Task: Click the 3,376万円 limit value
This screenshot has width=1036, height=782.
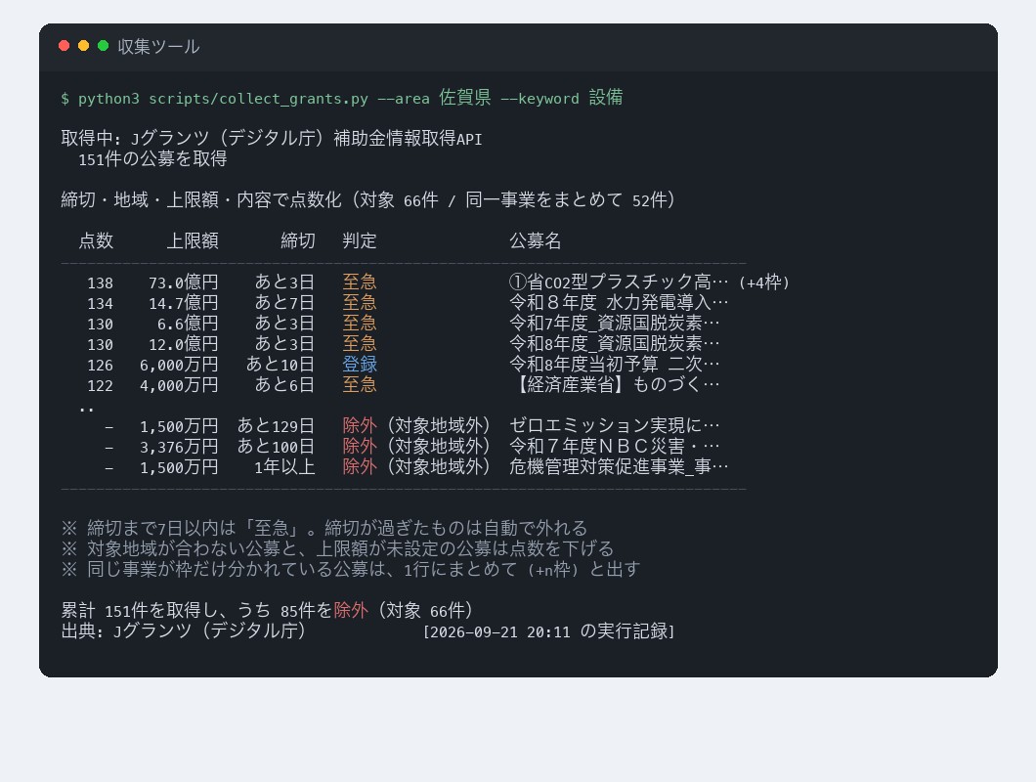Action: point(179,446)
